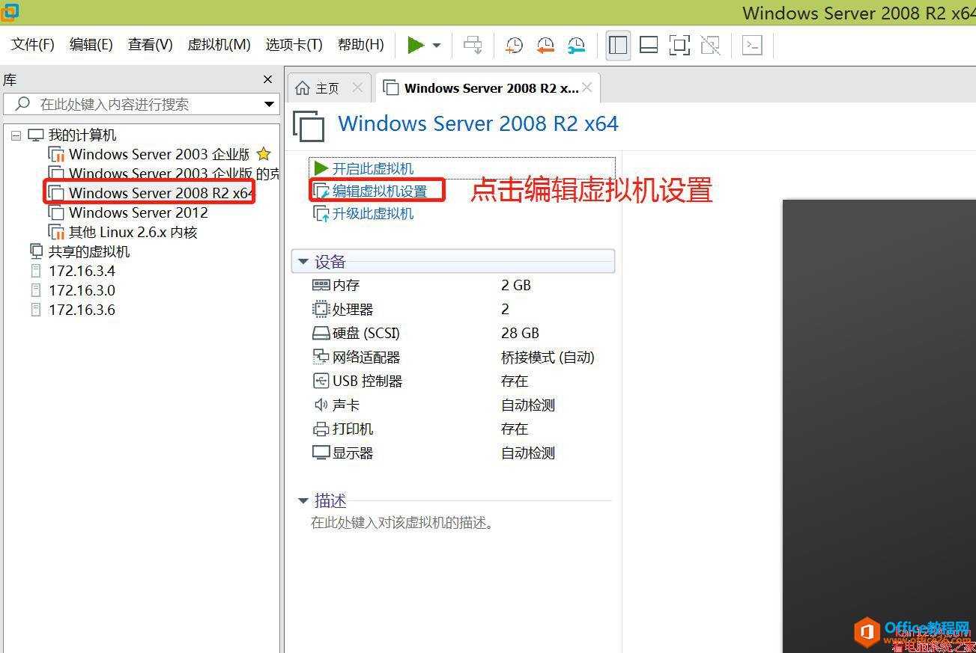Close the 库 library panel
The width and height of the screenshot is (976, 653).
coord(268,79)
